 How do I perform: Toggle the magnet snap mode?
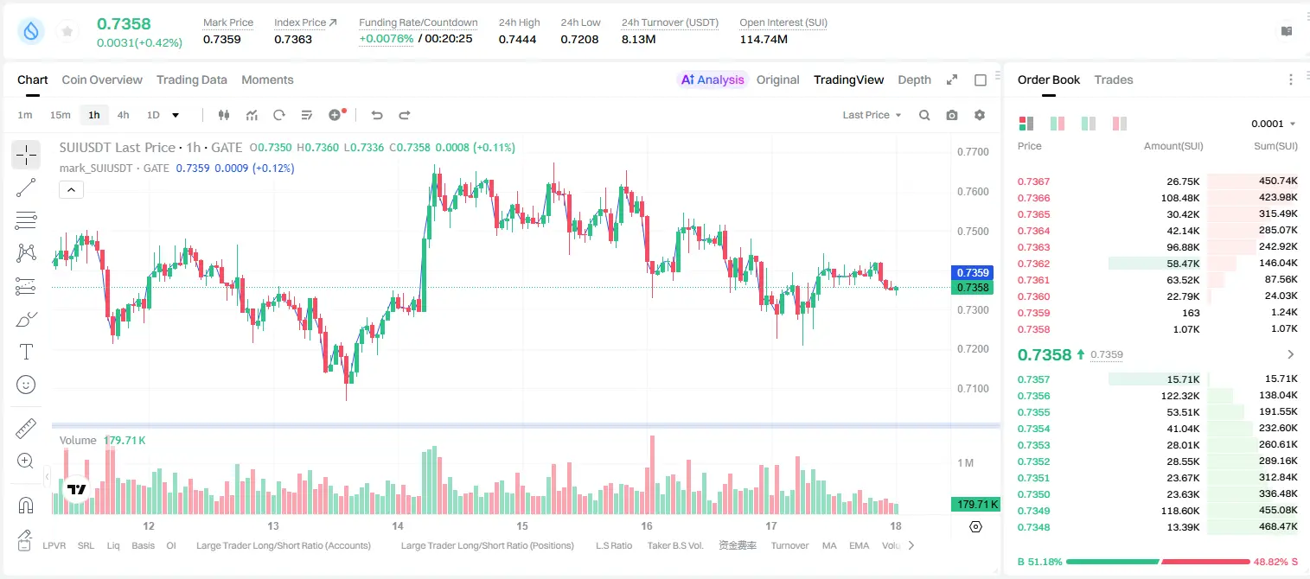tap(26, 505)
